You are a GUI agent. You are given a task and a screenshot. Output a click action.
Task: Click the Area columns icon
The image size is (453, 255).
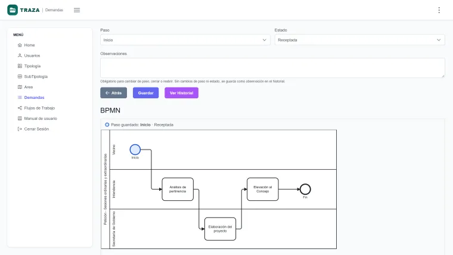[20, 87]
